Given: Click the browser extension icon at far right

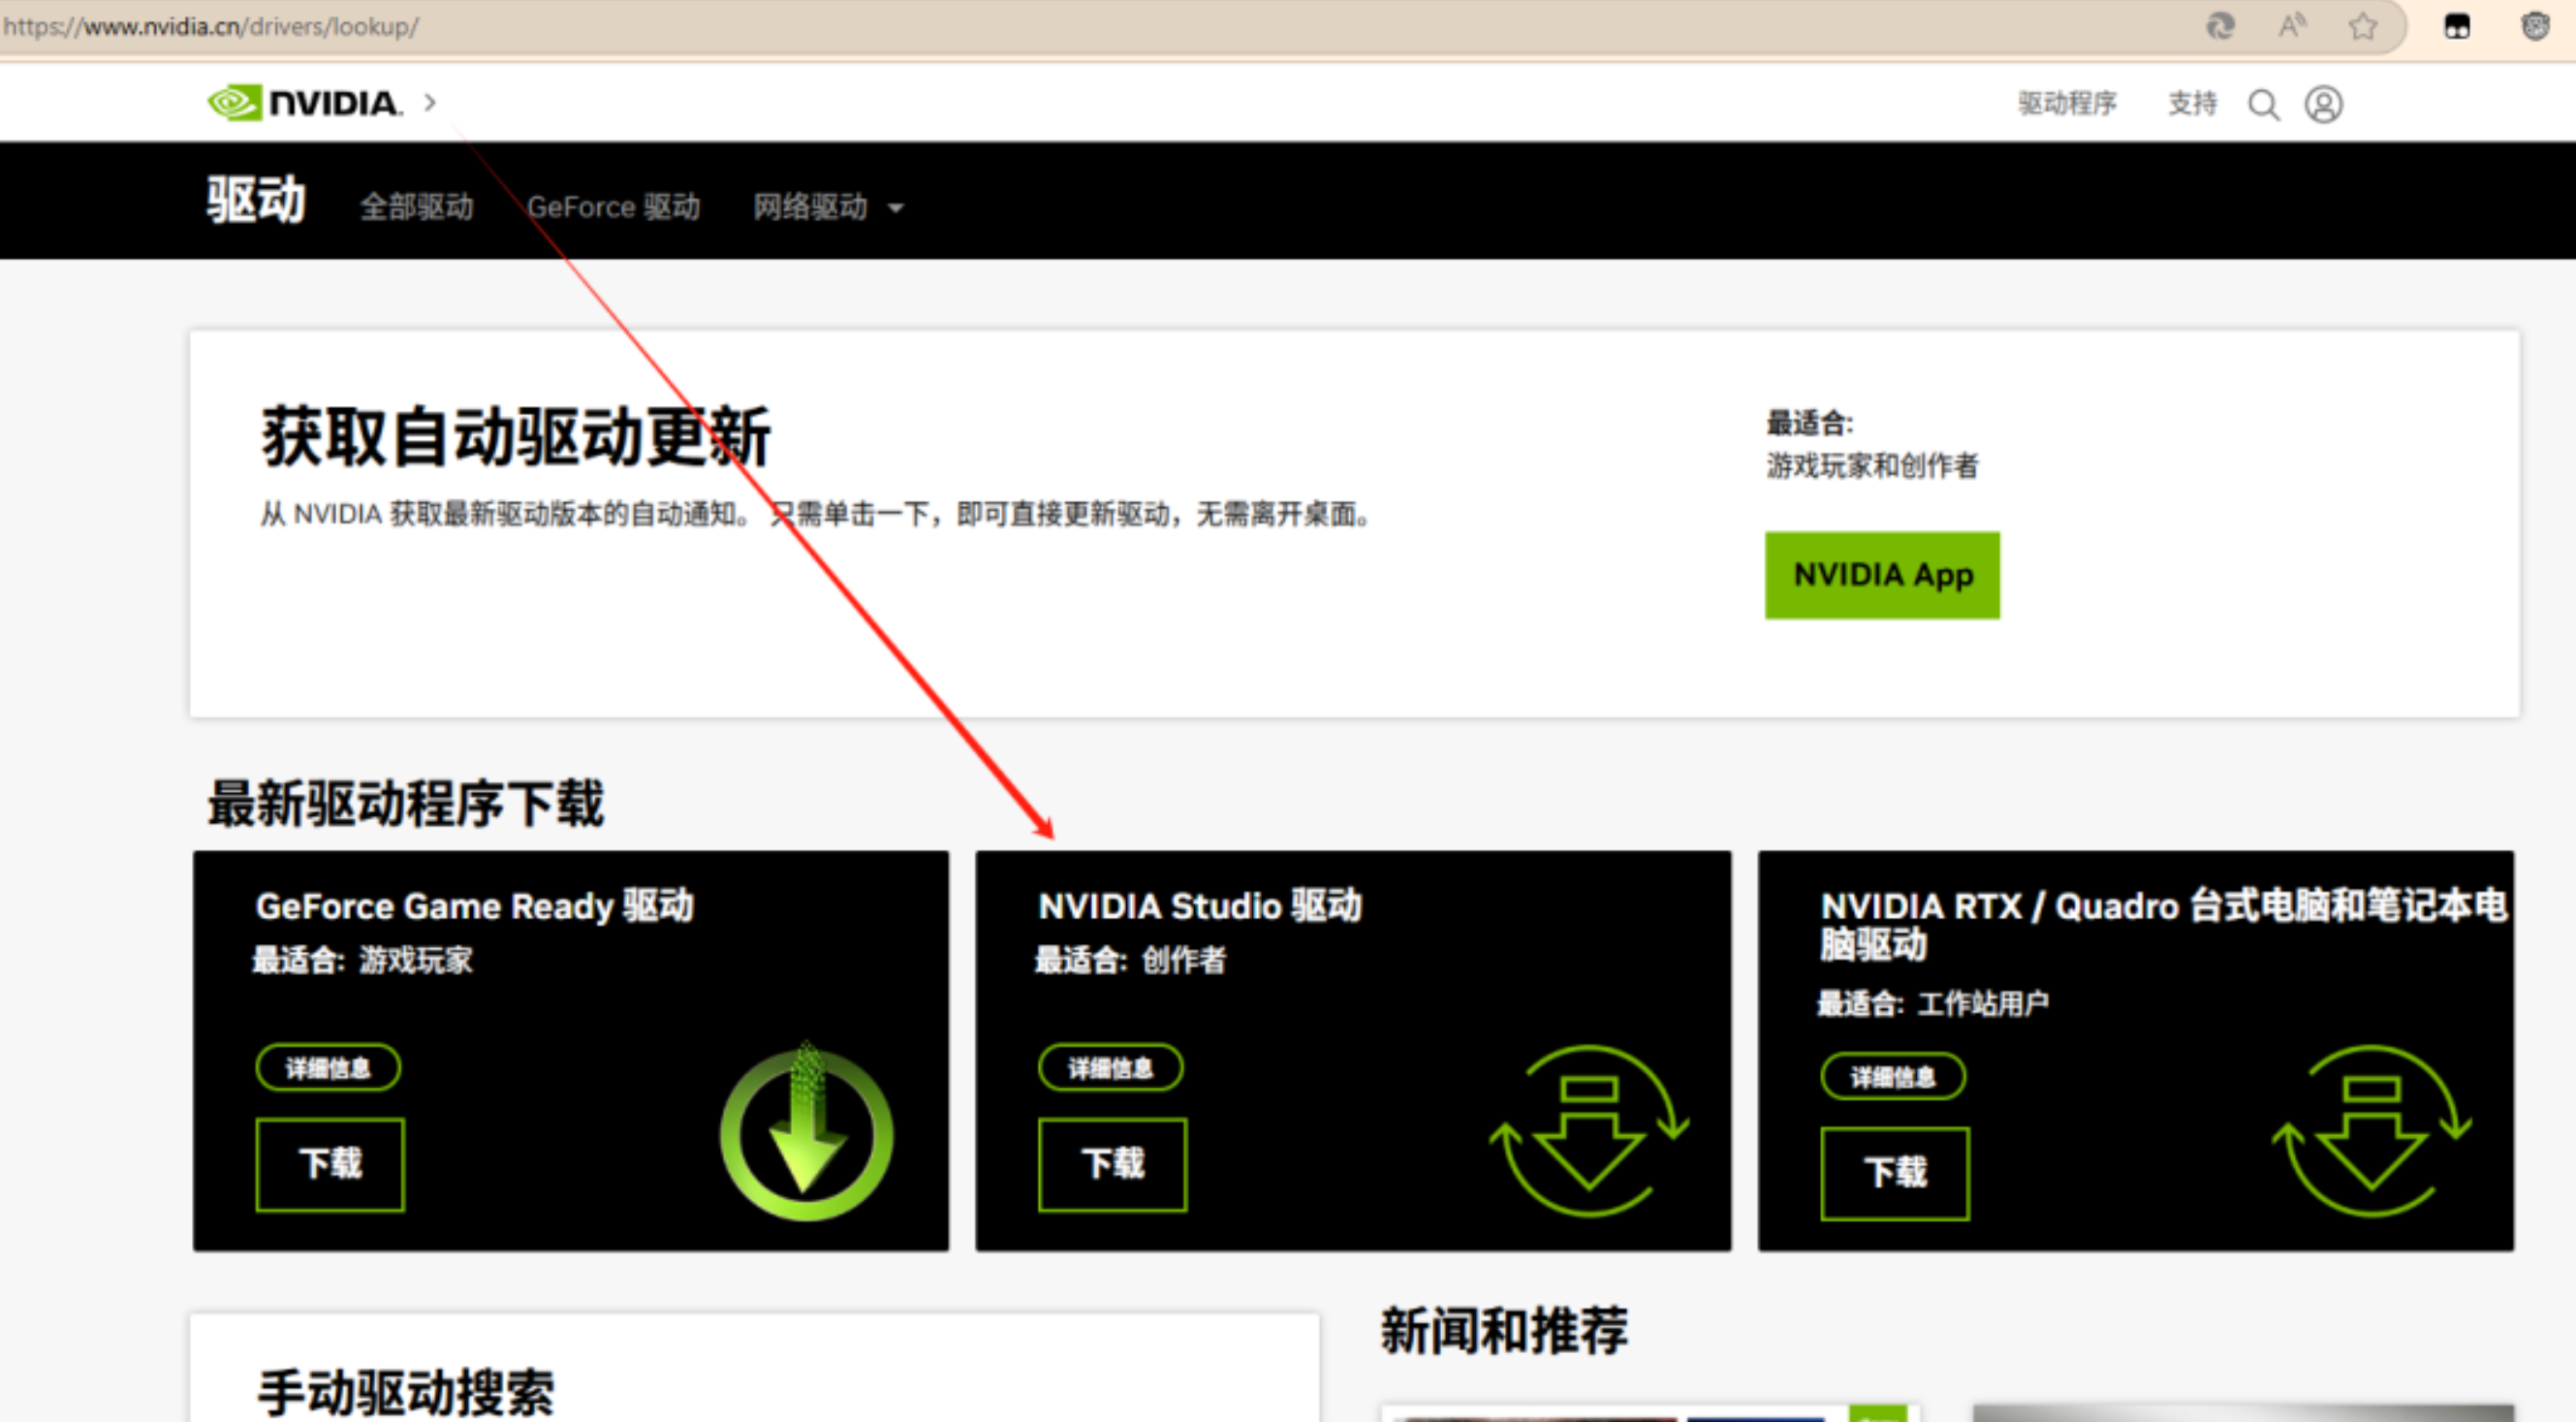Looking at the screenshot, I should pos(2535,26).
